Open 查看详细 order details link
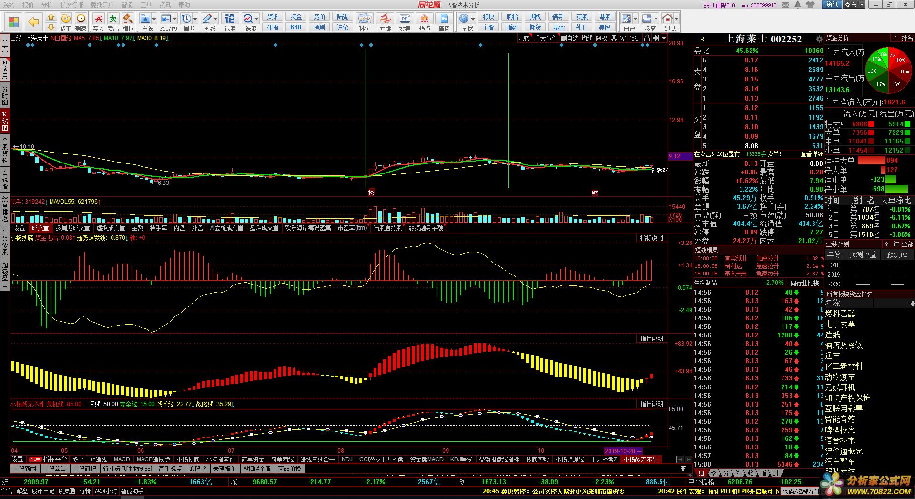 (x=812, y=154)
